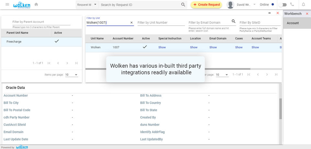Minimize the account panel with dash icon
Screen dimensions: 311x149
pyautogui.click(x=270, y=13)
